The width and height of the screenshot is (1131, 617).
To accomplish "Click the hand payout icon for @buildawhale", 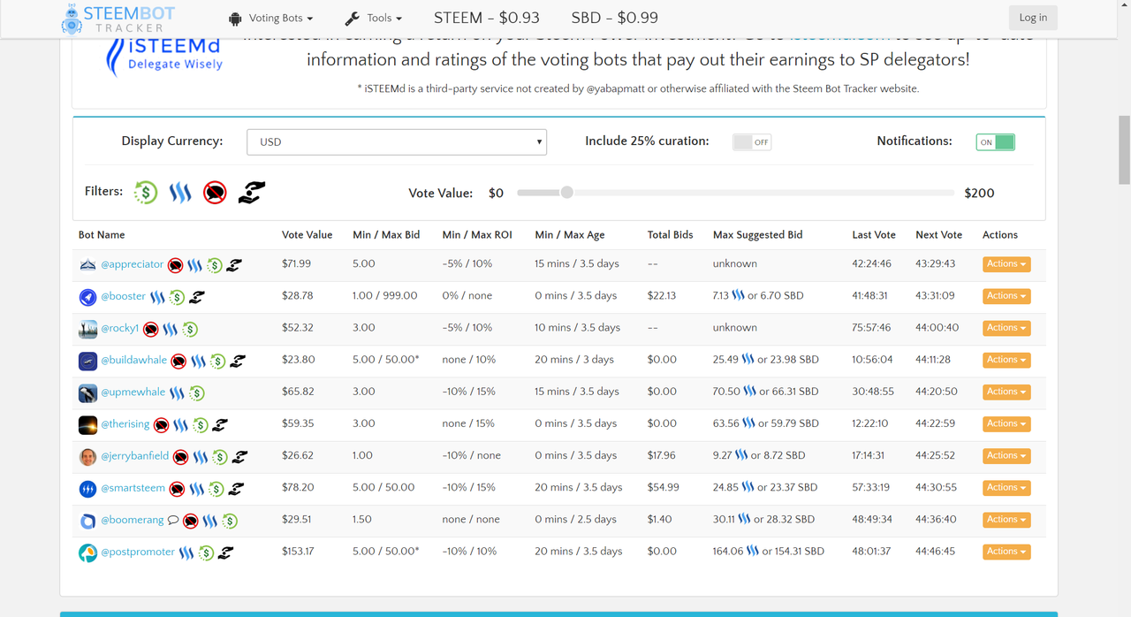I will pos(238,361).
